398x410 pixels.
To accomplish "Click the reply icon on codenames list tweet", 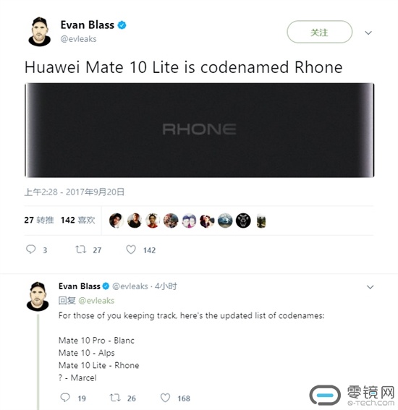I will coord(65,398).
